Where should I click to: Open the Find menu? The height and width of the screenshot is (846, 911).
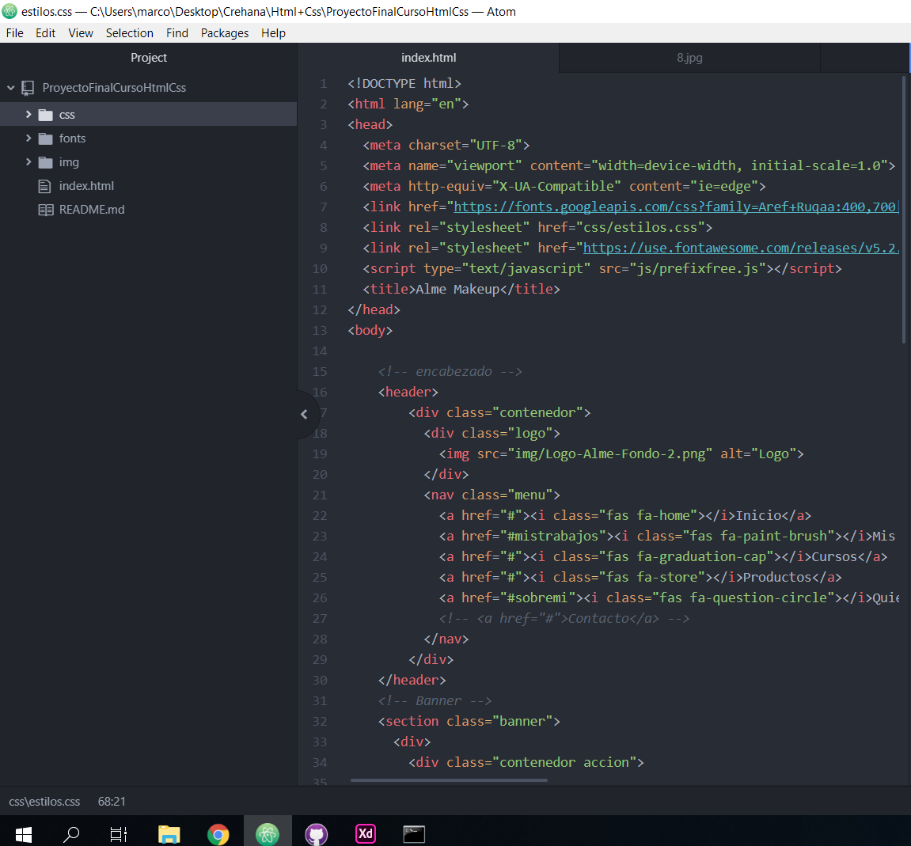(x=177, y=33)
